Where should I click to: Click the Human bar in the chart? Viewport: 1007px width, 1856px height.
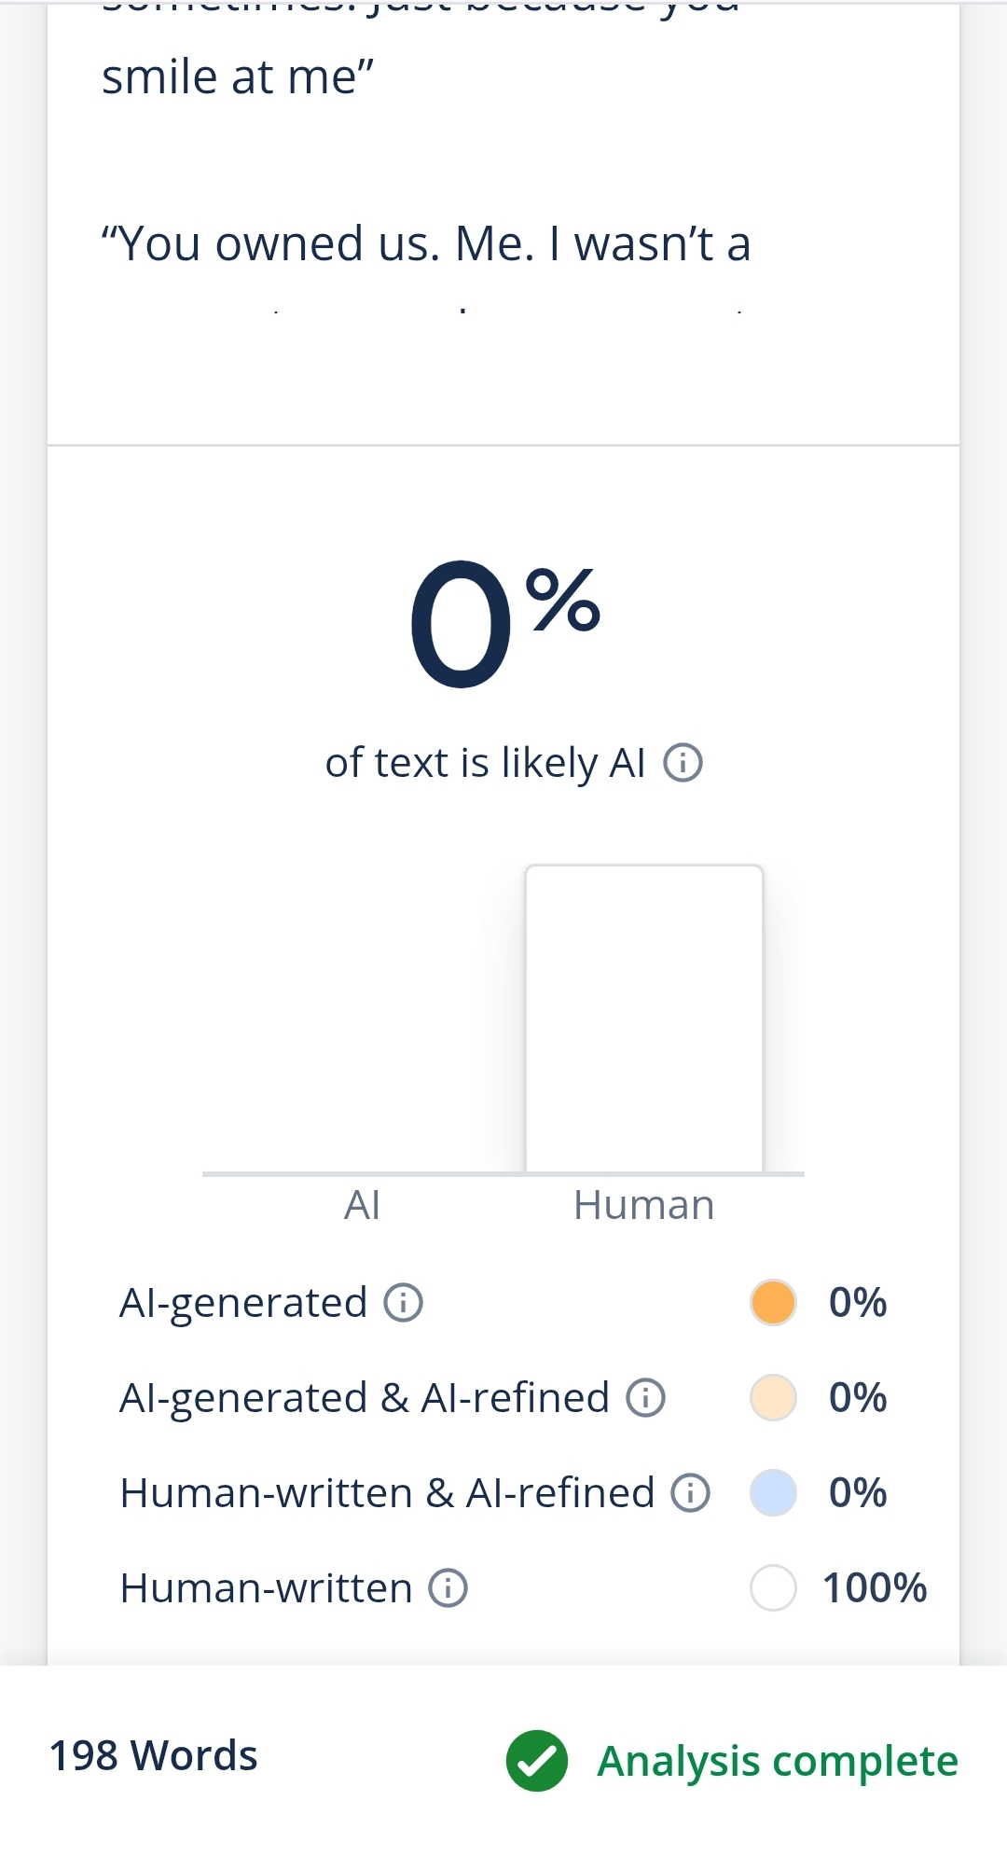[643, 1018]
